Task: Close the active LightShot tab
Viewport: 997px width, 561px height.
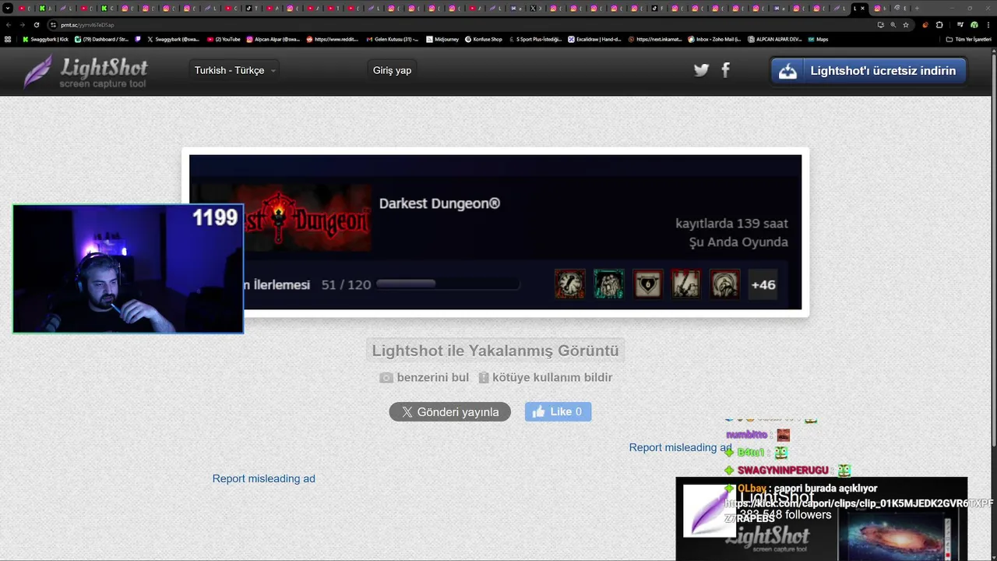Action: pyautogui.click(x=862, y=9)
